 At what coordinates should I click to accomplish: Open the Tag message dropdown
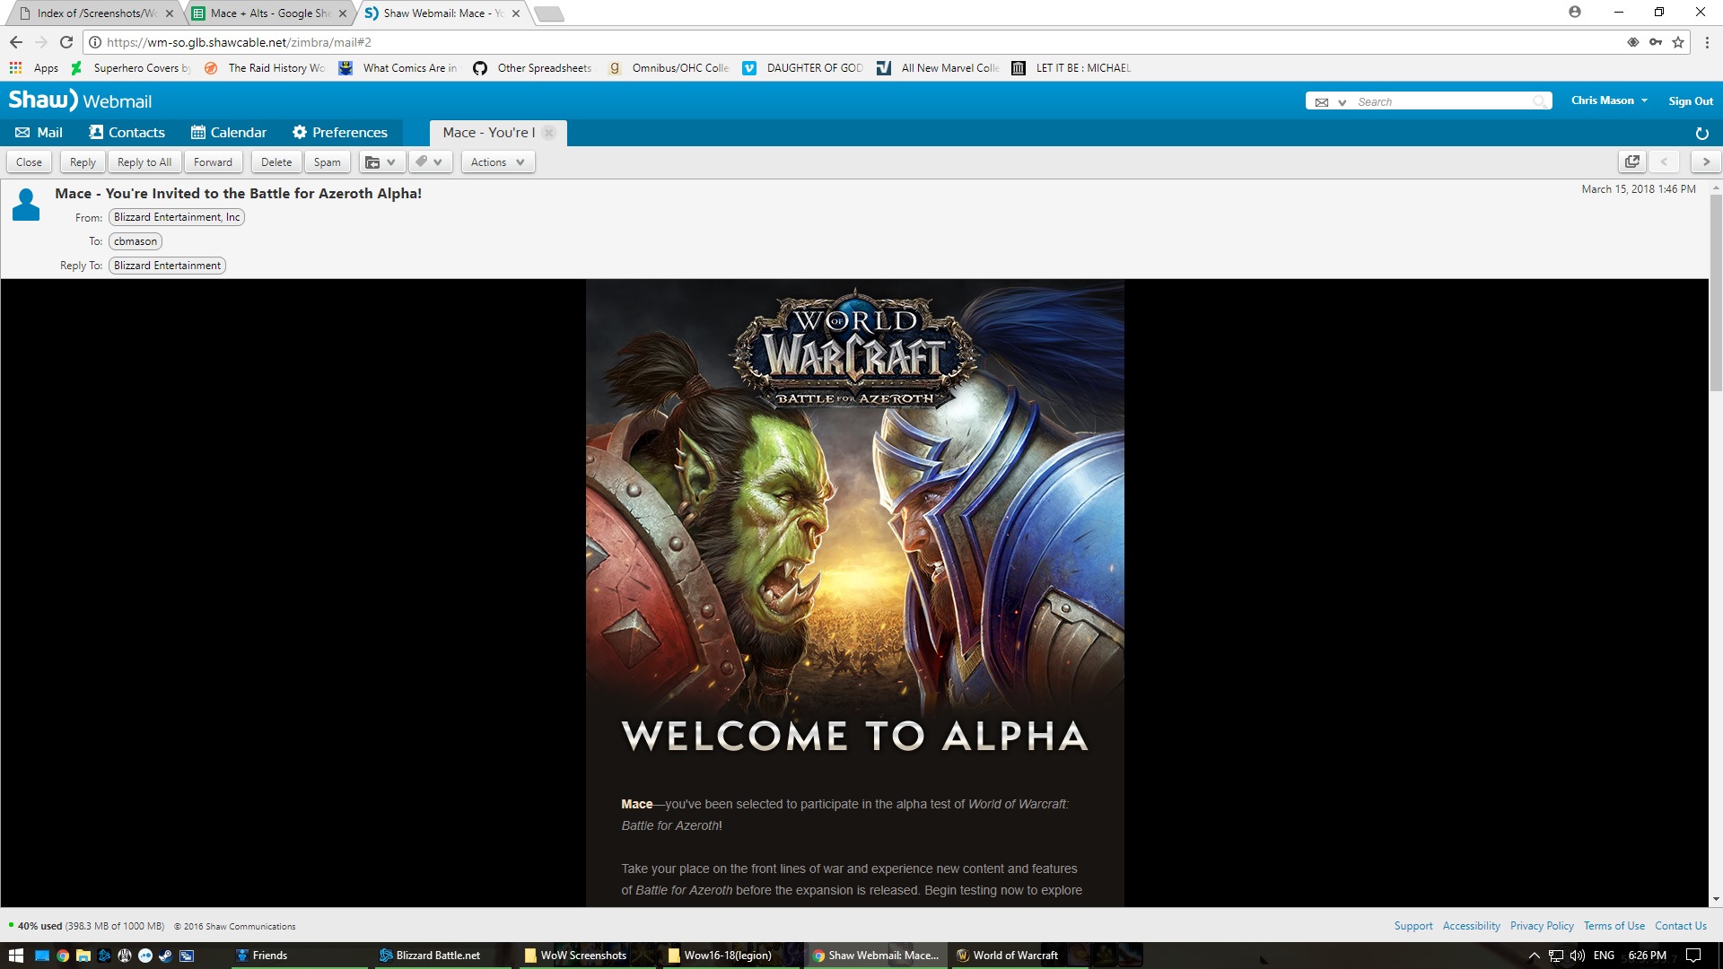[429, 162]
